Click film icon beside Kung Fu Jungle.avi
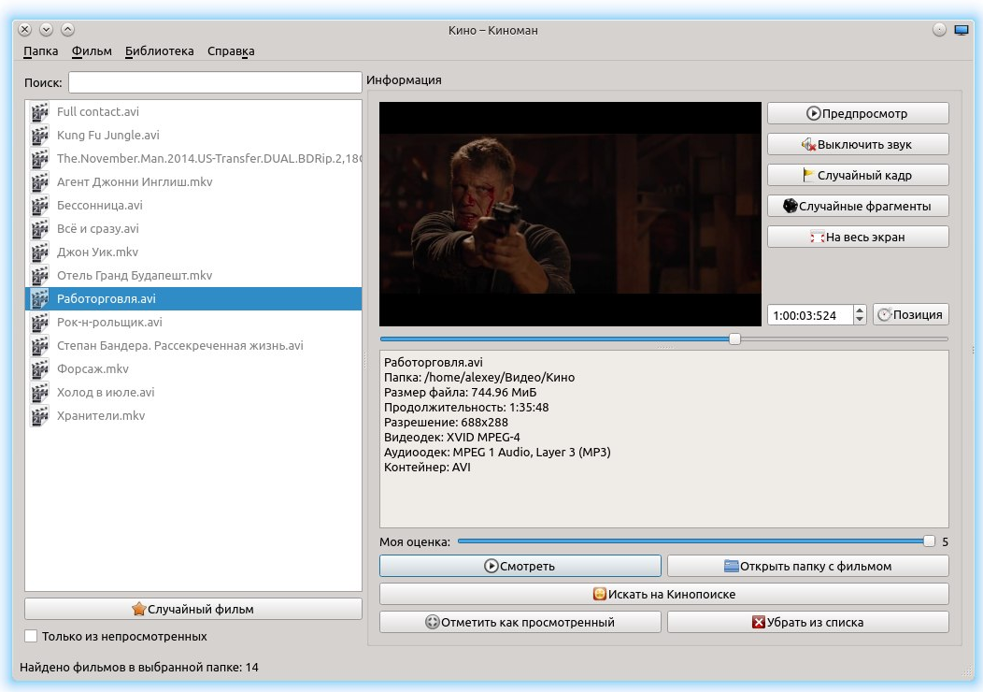The height and width of the screenshot is (692, 983). pyautogui.click(x=39, y=135)
